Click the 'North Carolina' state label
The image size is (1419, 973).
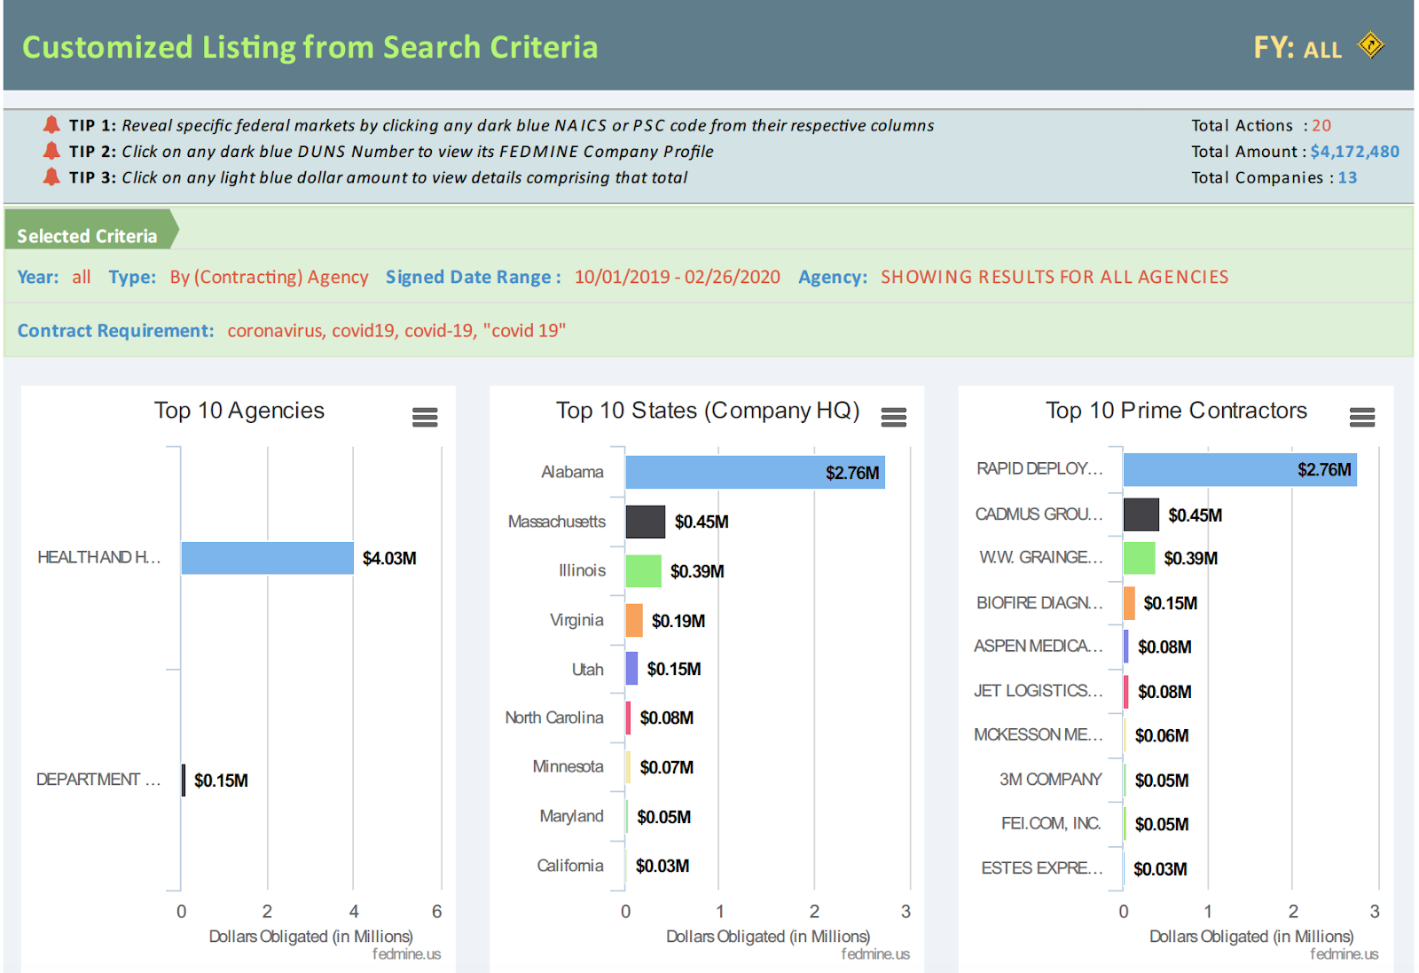(554, 718)
